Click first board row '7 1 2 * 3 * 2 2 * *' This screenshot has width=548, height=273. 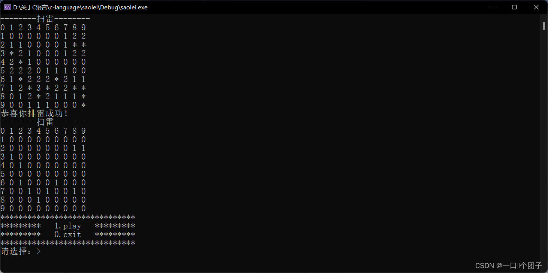[43, 88]
